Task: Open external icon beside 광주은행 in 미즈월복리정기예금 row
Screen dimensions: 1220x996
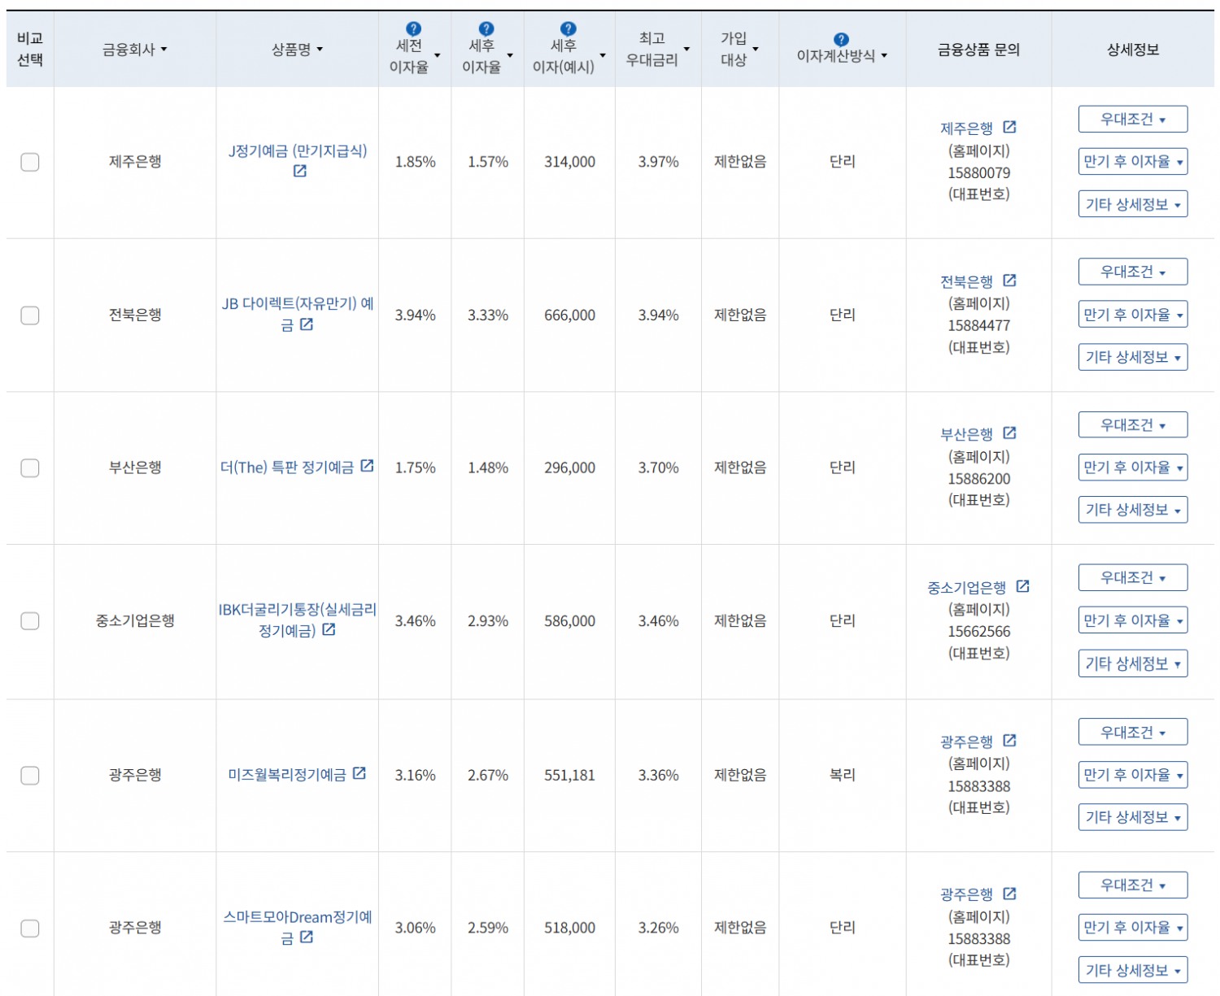Action: tap(1009, 741)
